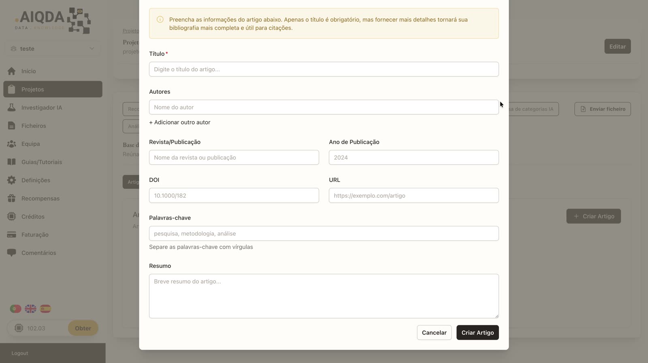Add another author via Adicionar outro autor

coord(179,122)
